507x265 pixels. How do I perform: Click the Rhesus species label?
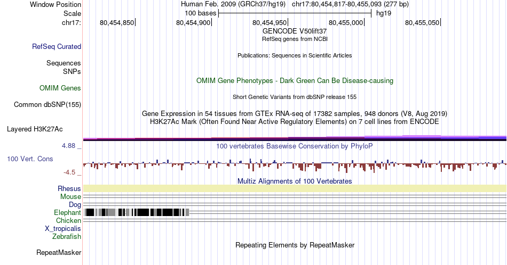coord(69,188)
